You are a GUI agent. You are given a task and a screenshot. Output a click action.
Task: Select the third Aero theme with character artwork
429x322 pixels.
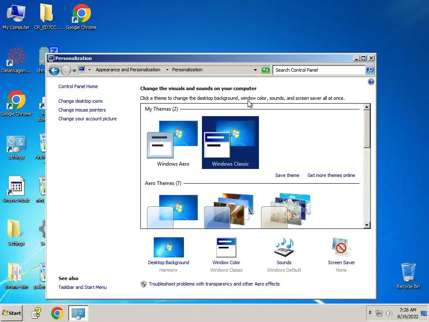coord(286,211)
